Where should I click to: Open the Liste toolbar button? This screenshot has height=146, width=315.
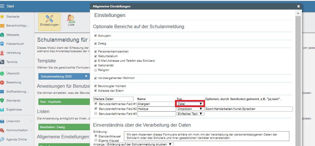tap(71, 21)
